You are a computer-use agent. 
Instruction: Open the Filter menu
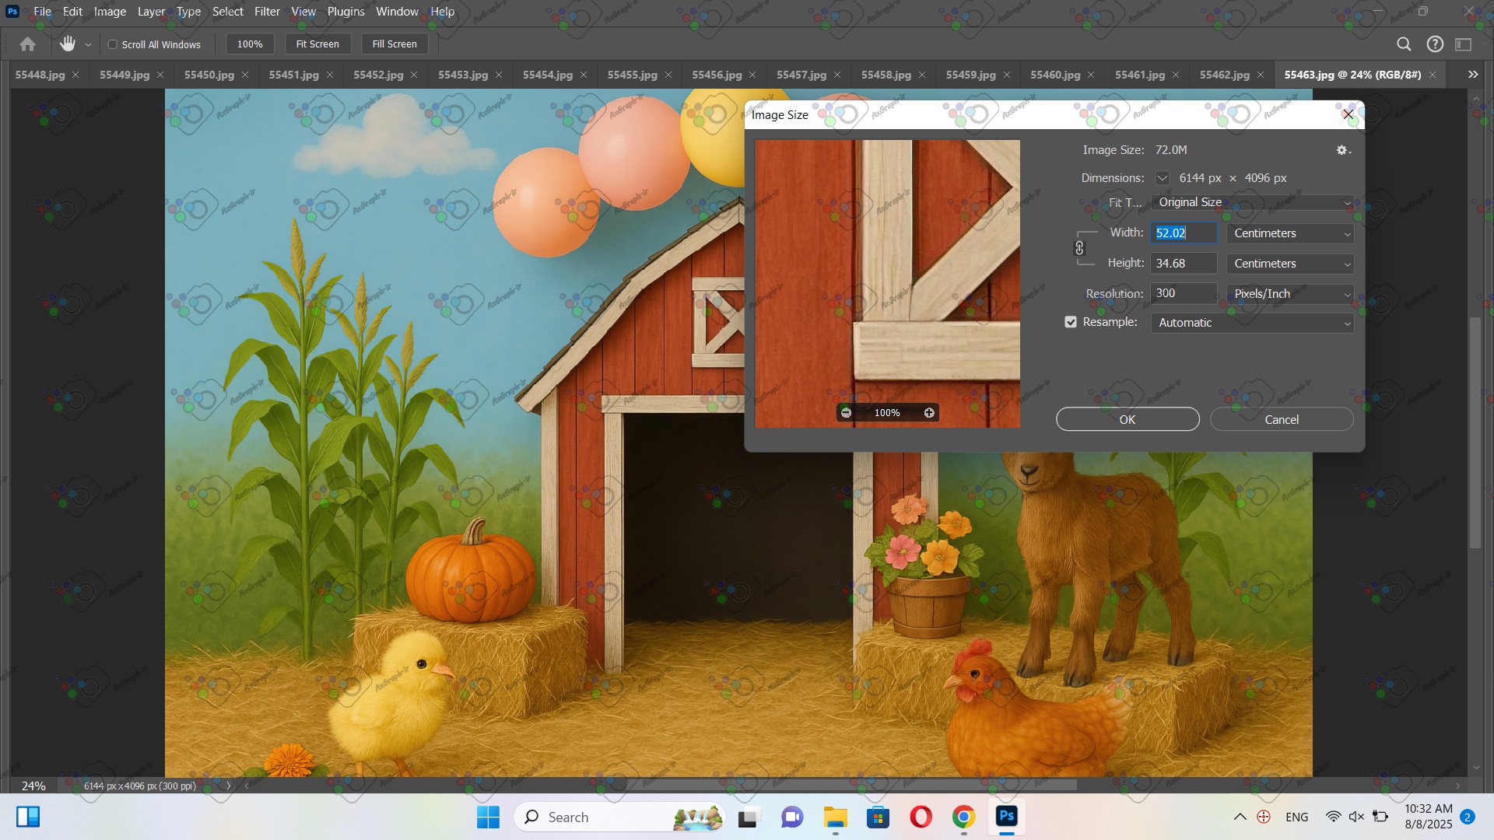point(267,12)
